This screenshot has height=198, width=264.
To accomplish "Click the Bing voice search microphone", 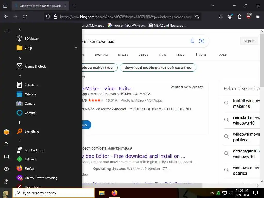I will coord(192,41).
